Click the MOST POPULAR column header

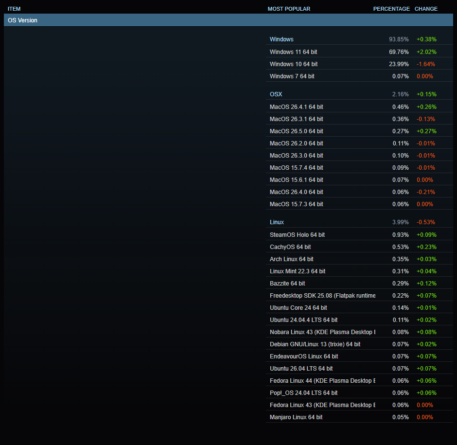coord(289,9)
